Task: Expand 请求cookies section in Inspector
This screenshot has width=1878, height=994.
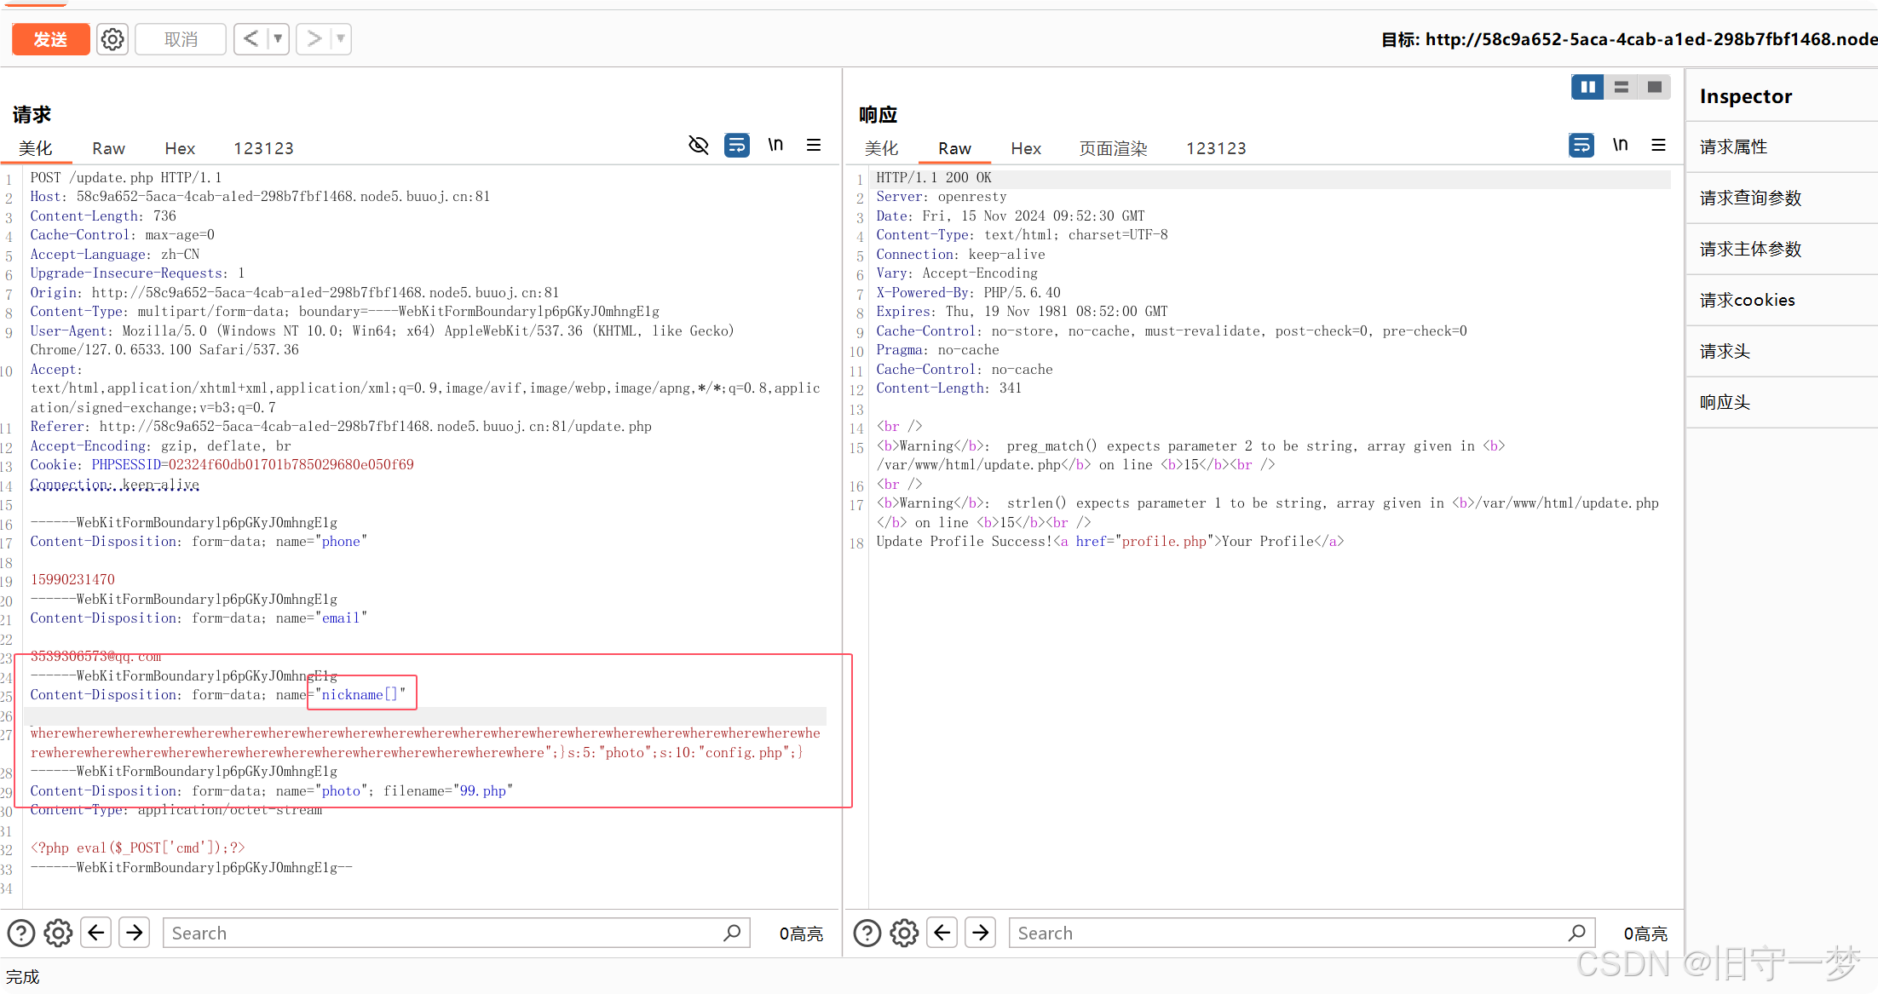Action: (x=1747, y=300)
